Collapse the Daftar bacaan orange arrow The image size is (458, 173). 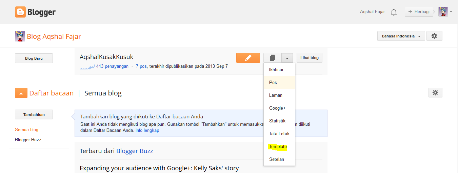pyautogui.click(x=21, y=93)
